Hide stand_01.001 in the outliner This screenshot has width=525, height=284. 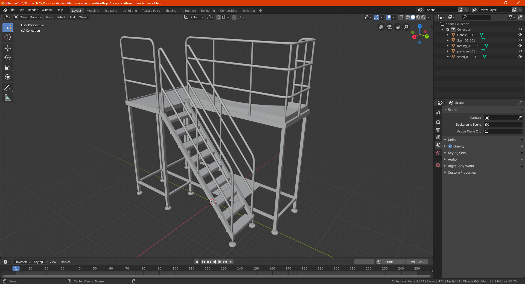(520, 57)
